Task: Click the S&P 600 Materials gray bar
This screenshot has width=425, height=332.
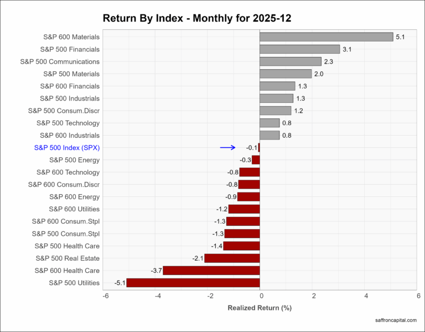Action: point(326,37)
